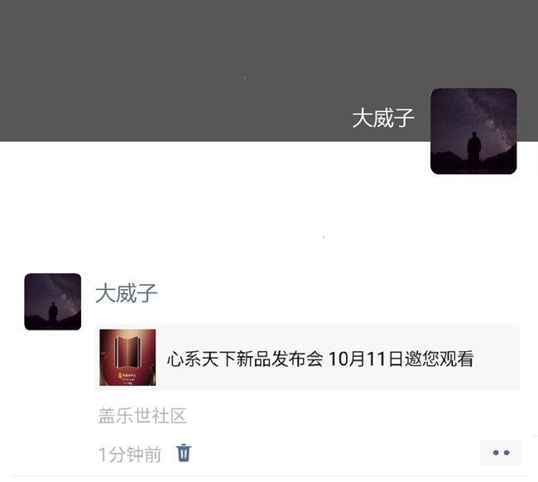This screenshot has width=538, height=482.
Task: Open the 心系天下新品发布会 link title
Action: click(x=320, y=359)
